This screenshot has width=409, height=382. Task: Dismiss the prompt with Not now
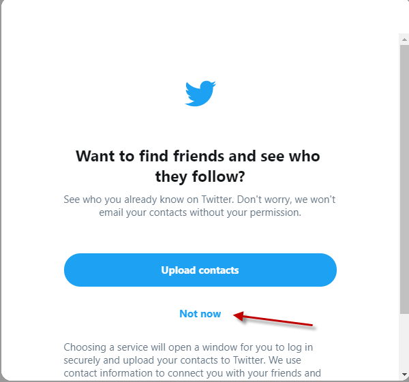[200, 314]
